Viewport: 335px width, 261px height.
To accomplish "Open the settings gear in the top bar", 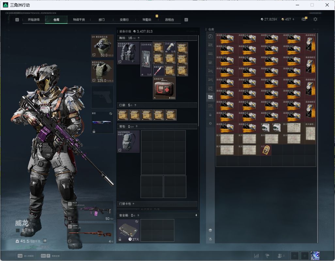I will [x=315, y=19].
